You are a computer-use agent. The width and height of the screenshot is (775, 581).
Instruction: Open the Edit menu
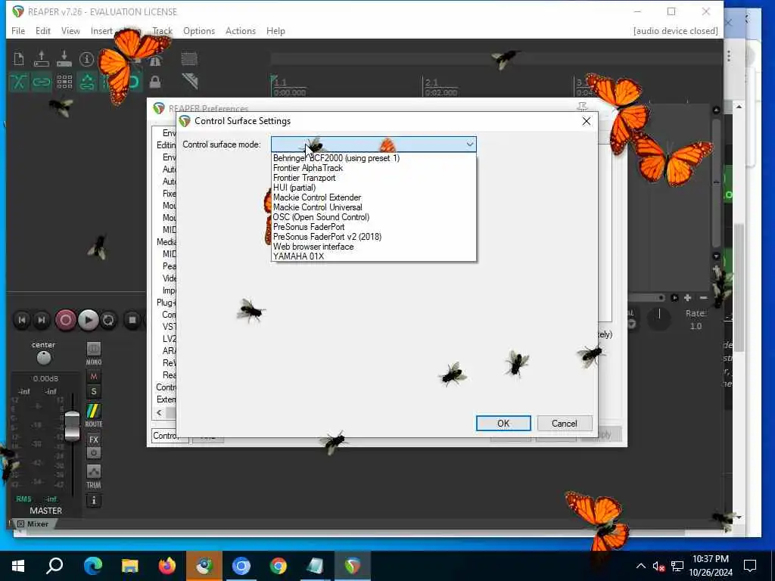(43, 30)
